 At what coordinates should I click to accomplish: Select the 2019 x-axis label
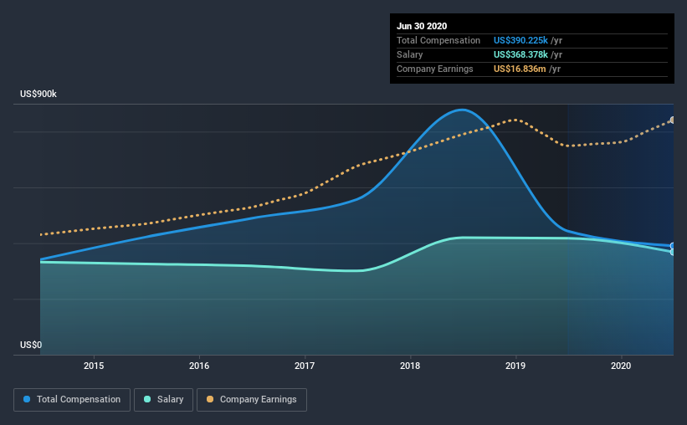tap(515, 366)
